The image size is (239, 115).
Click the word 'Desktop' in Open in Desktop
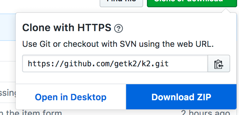pos(88,97)
